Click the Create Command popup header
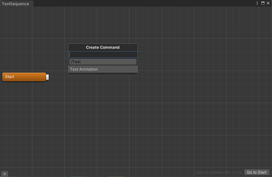Screen dimensions: 272x177 103,47
